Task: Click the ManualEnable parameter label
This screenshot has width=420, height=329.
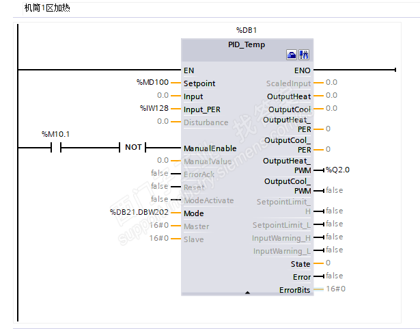Action: coord(210,148)
